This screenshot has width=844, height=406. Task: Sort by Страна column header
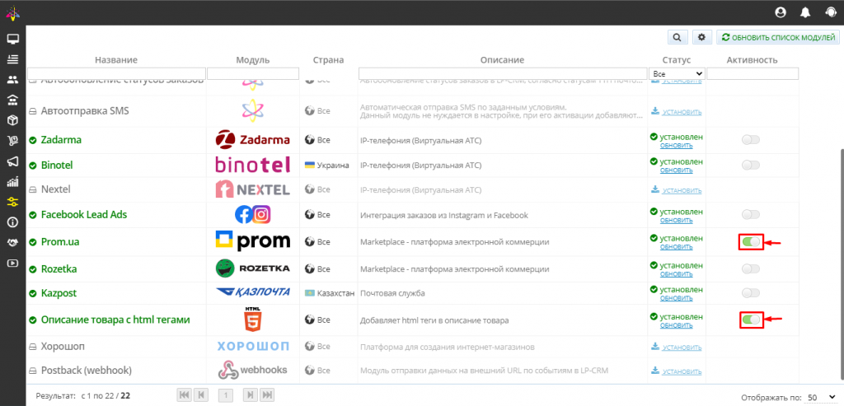(x=328, y=59)
